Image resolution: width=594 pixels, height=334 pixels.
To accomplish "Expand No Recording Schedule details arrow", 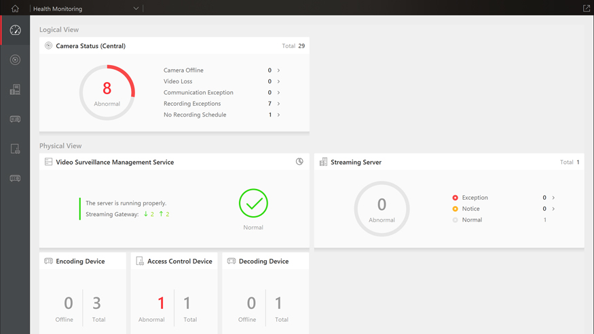I will (278, 114).
